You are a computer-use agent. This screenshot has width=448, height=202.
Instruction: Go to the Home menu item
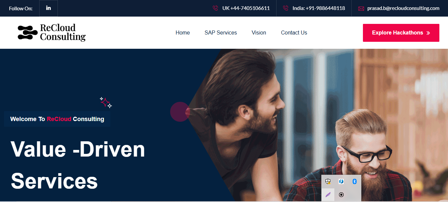183,33
